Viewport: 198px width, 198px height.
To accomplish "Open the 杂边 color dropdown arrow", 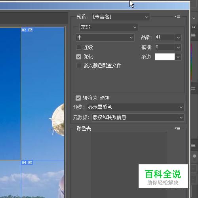I will [x=178, y=57].
